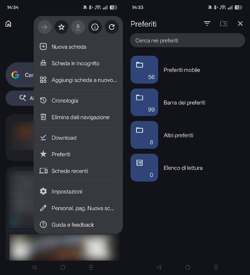Tap the AI search sparkle magnifier icon
The image size is (250, 275).
pyautogui.click(x=23, y=98)
